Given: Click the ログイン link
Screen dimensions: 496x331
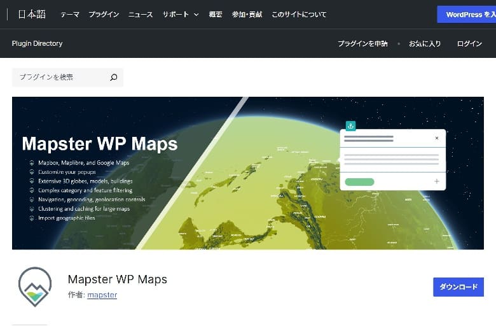Looking at the screenshot, I should (469, 44).
